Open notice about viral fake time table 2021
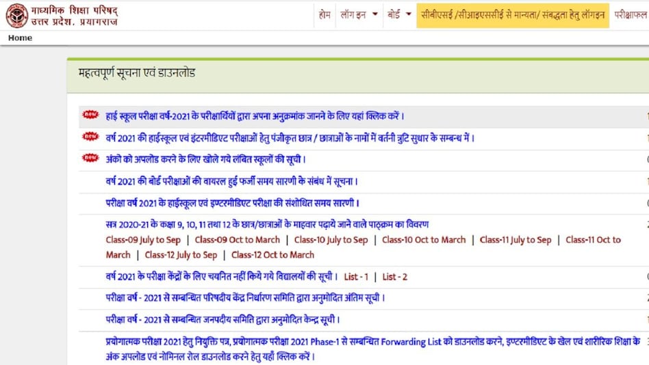This screenshot has height=365, width=649. 231,181
